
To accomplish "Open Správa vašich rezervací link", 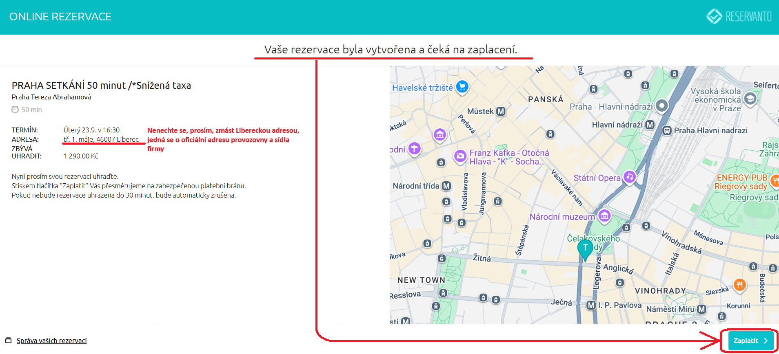I will pyautogui.click(x=51, y=341).
